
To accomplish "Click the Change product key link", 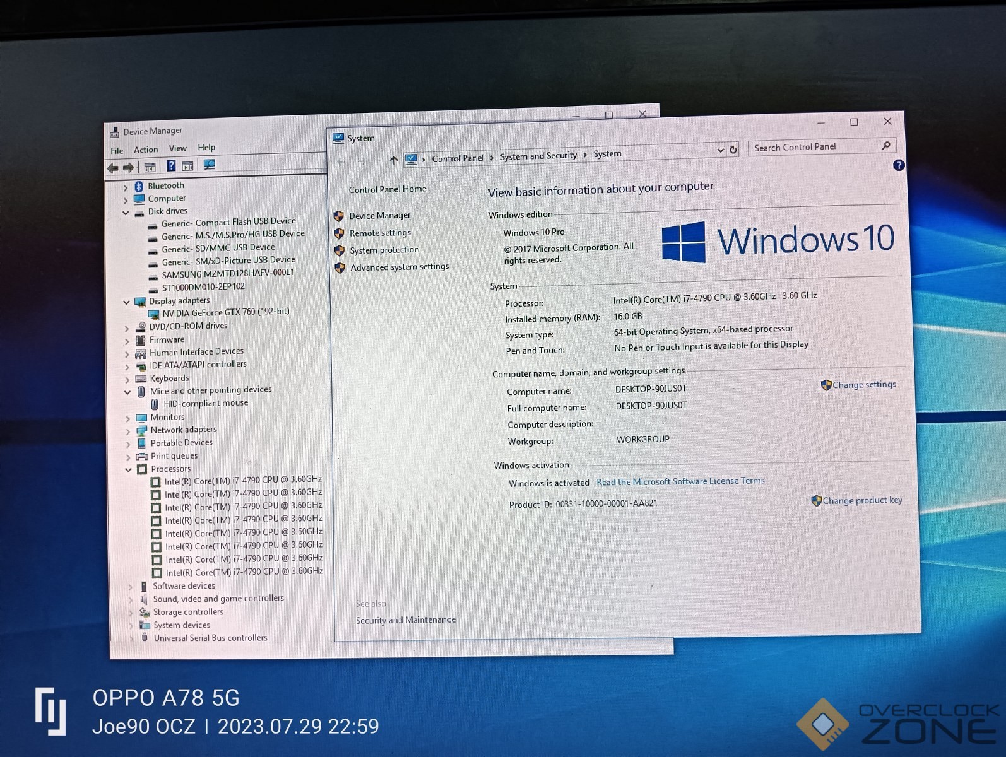I will 863,500.
